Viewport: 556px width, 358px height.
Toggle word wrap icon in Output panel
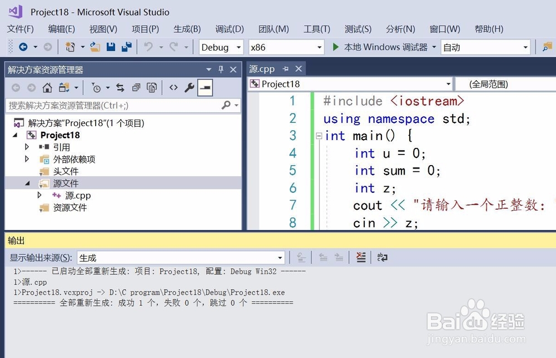(x=383, y=257)
